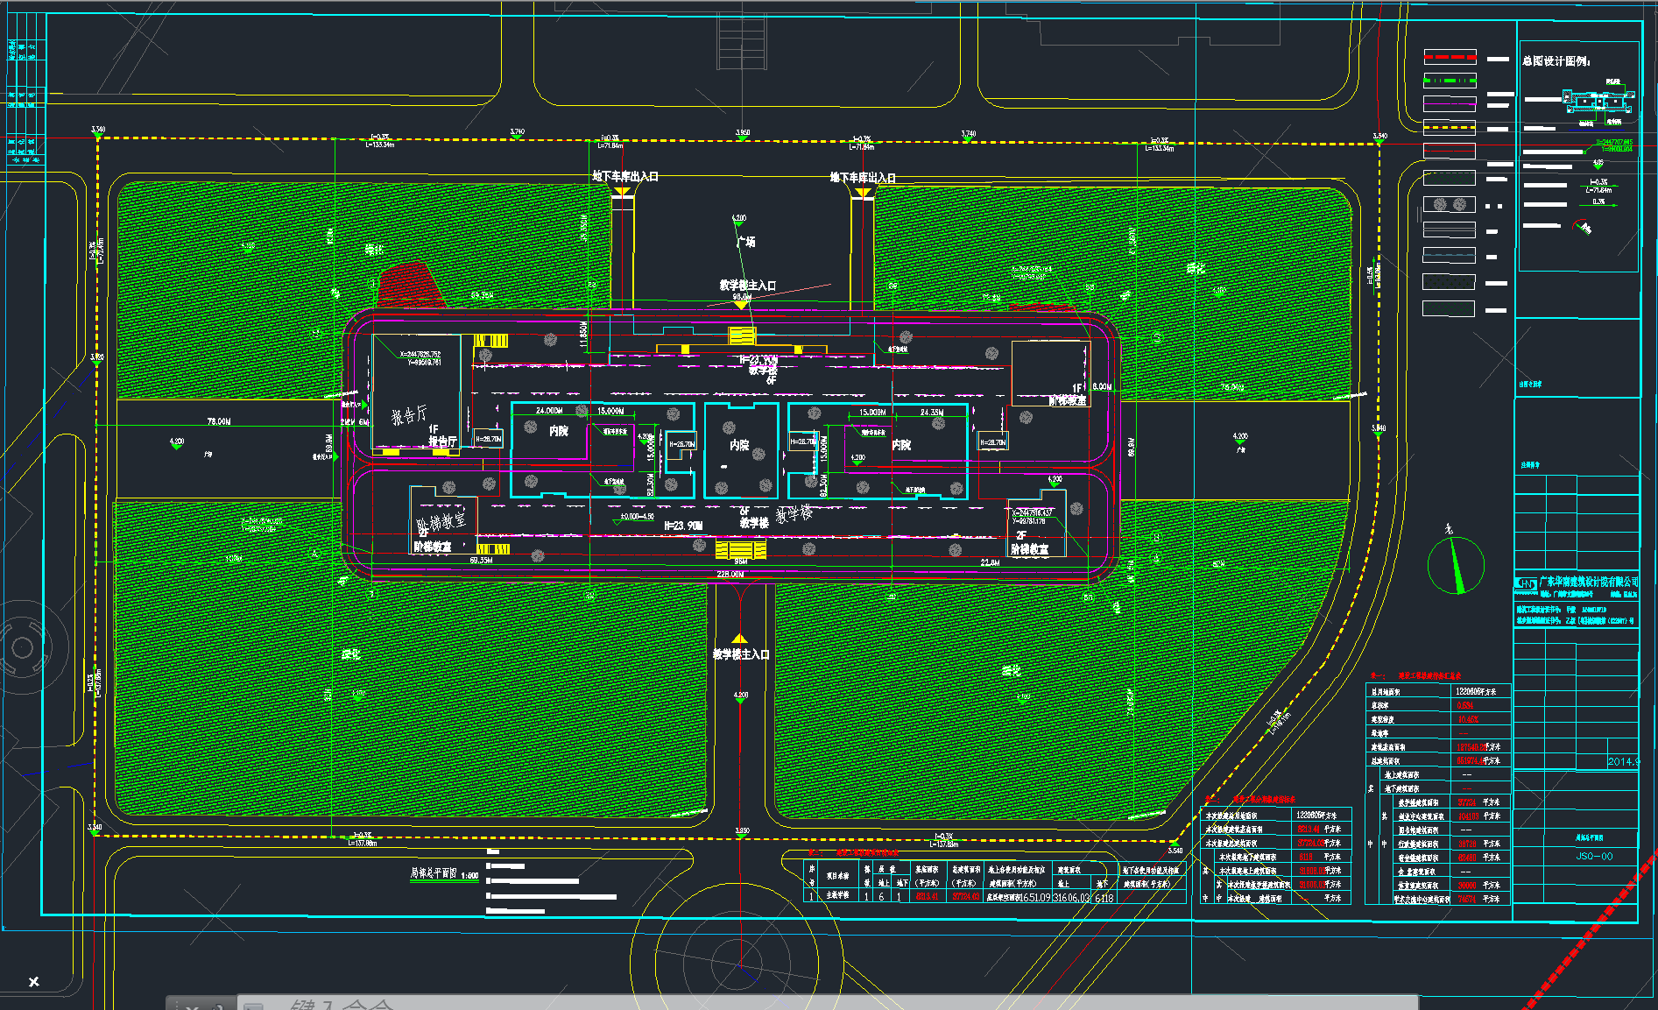Click the 'JSO-00' drawing number
Screen dimensions: 1658x1010
[1594, 857]
